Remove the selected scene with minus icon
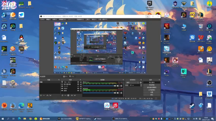The image size is (216, 121). 44,95
